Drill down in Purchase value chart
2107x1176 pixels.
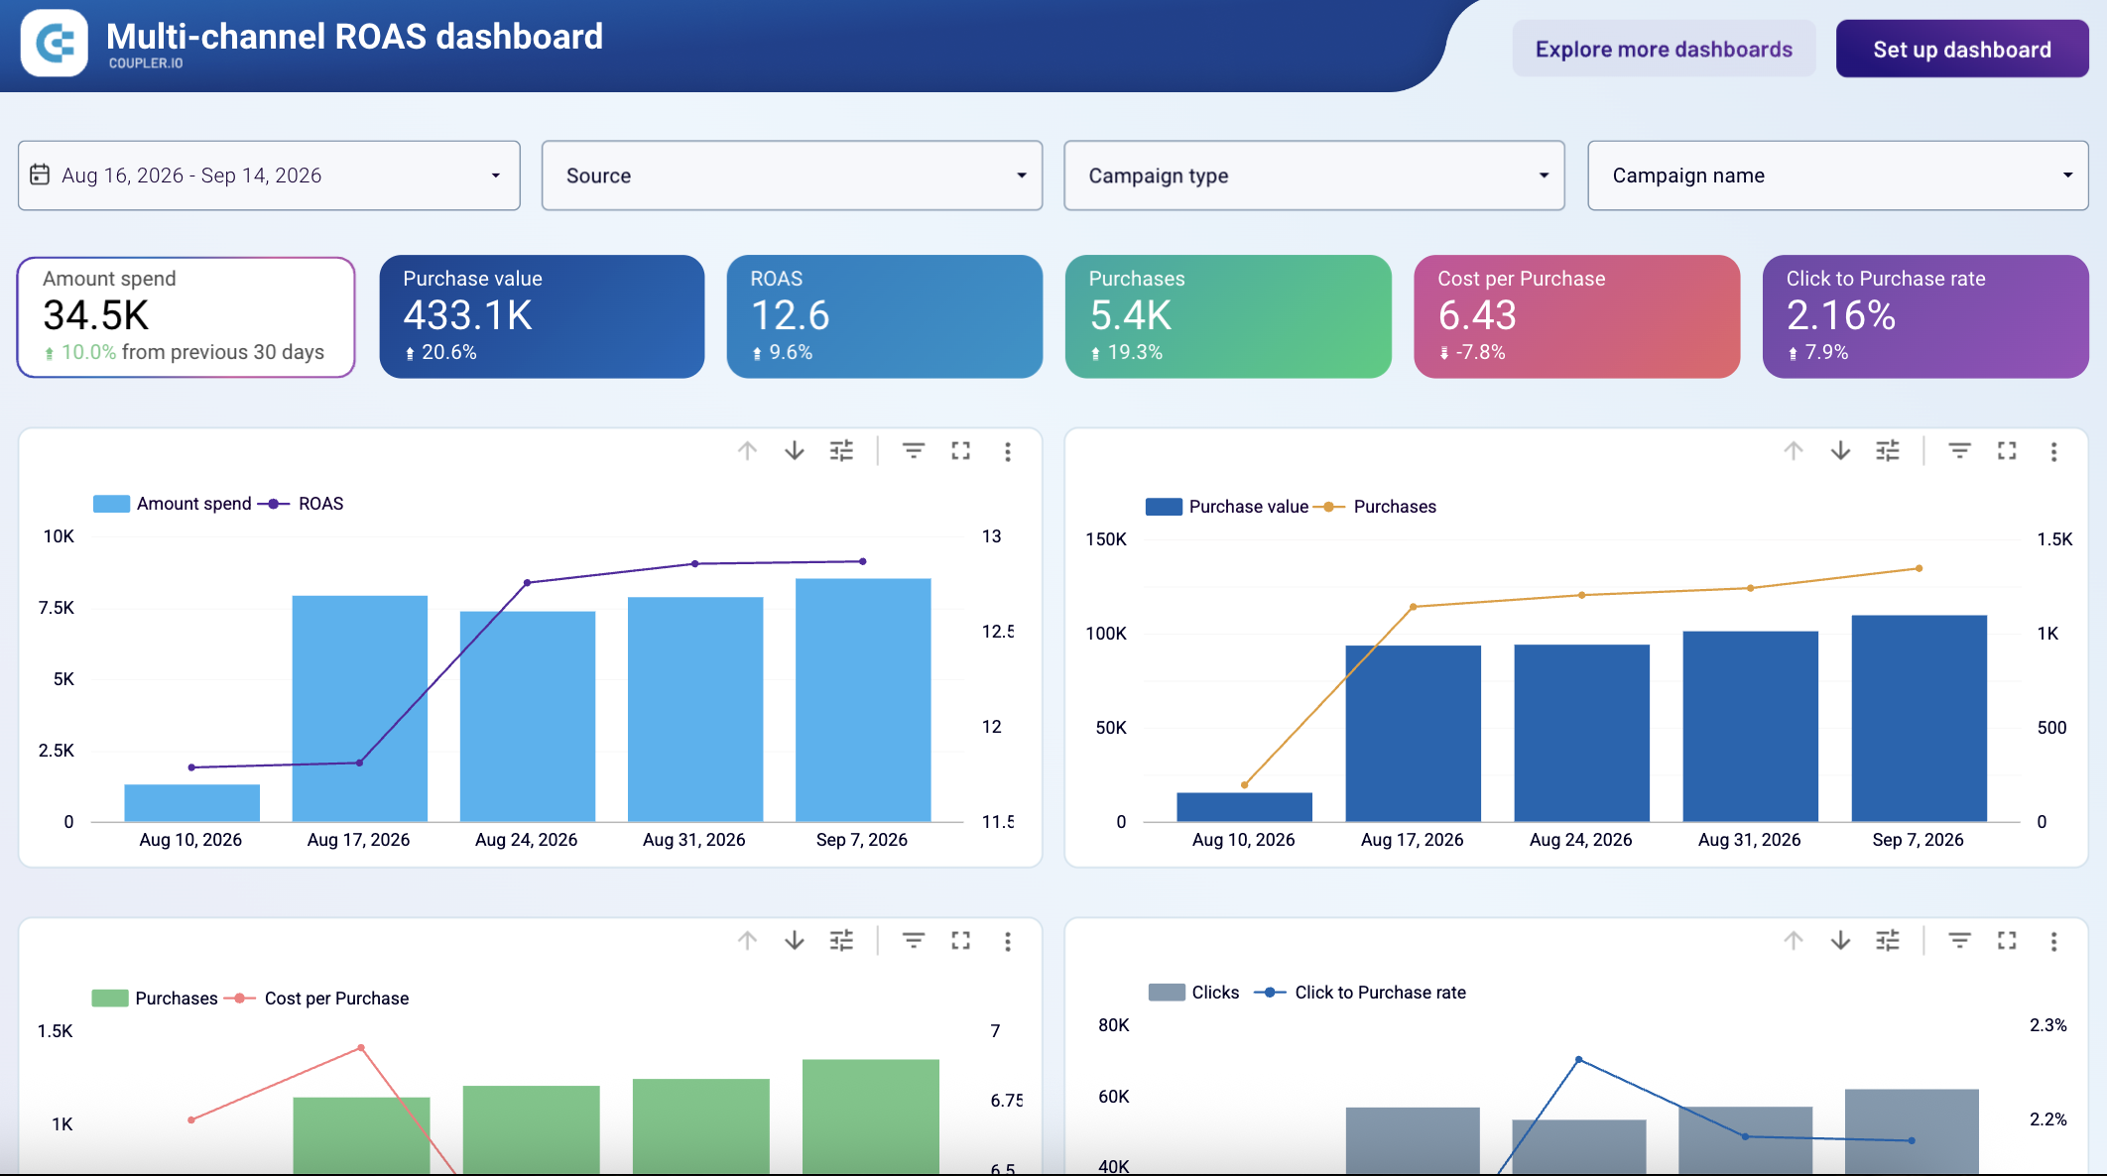(1840, 451)
